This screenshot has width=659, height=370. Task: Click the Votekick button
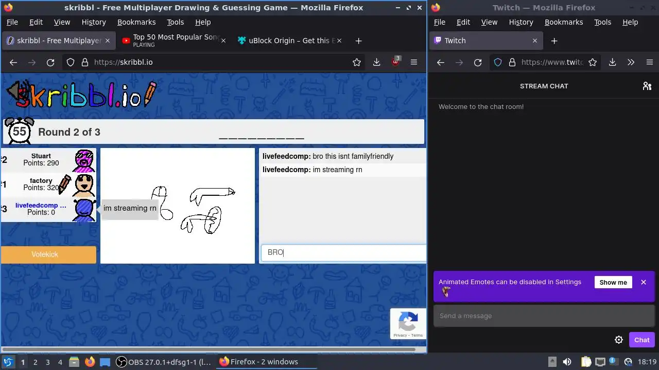(48, 254)
